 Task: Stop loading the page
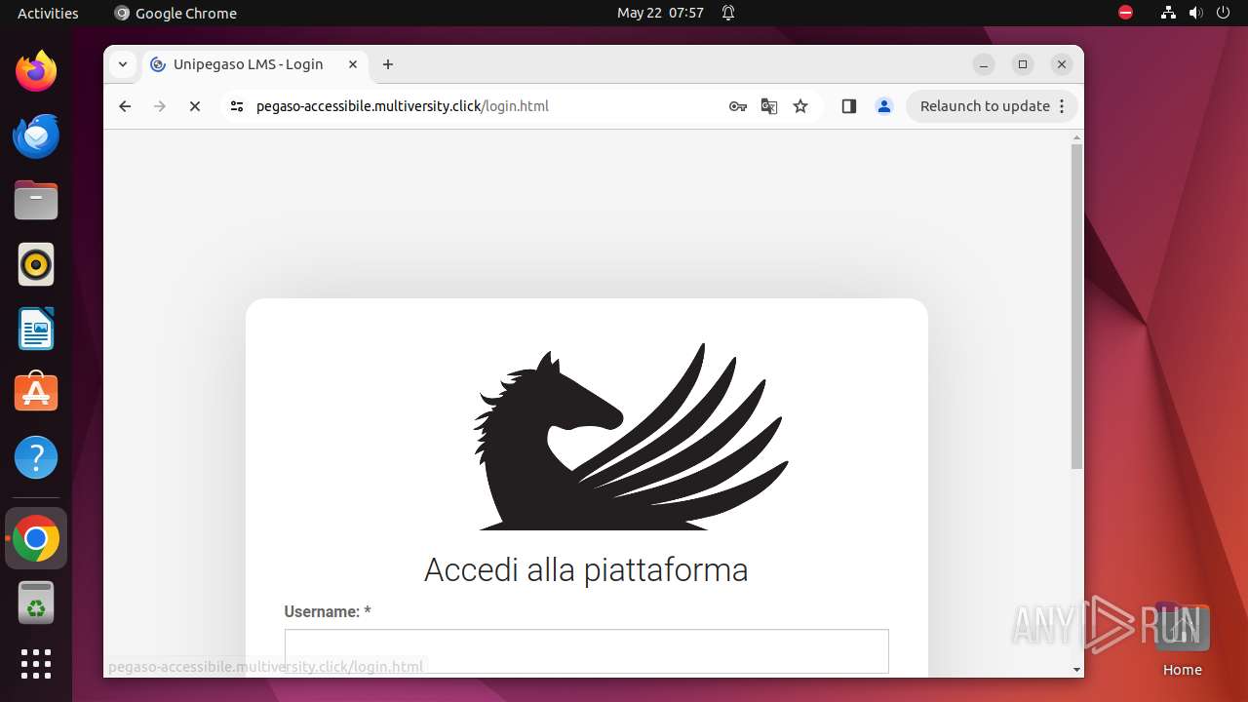coord(195,106)
